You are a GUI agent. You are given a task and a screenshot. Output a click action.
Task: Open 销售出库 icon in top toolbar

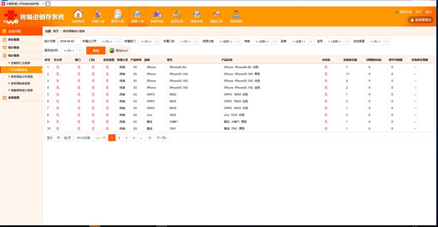coord(157,16)
